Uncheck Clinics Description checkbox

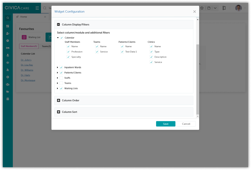click(151, 57)
